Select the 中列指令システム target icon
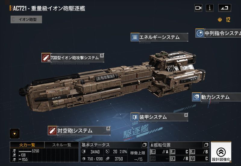 (x=200, y=33)
